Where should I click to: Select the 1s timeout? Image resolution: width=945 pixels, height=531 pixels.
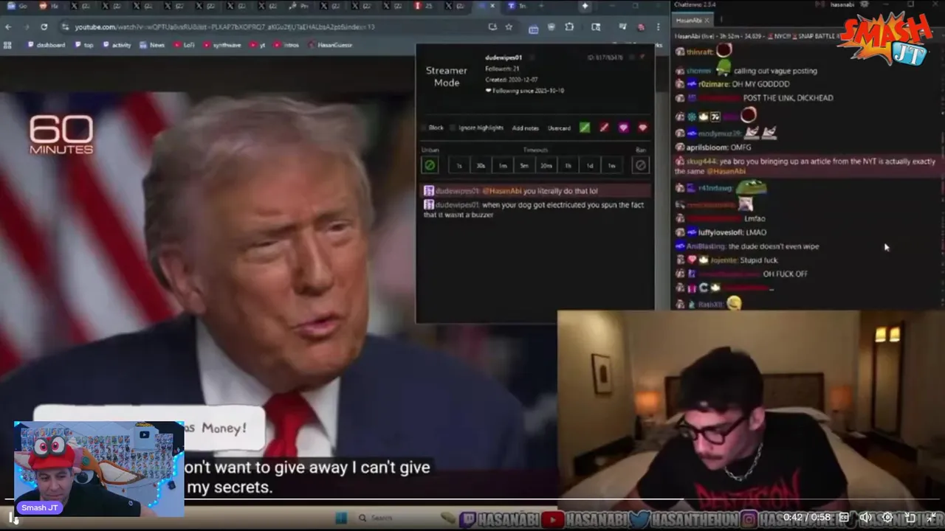pos(458,166)
